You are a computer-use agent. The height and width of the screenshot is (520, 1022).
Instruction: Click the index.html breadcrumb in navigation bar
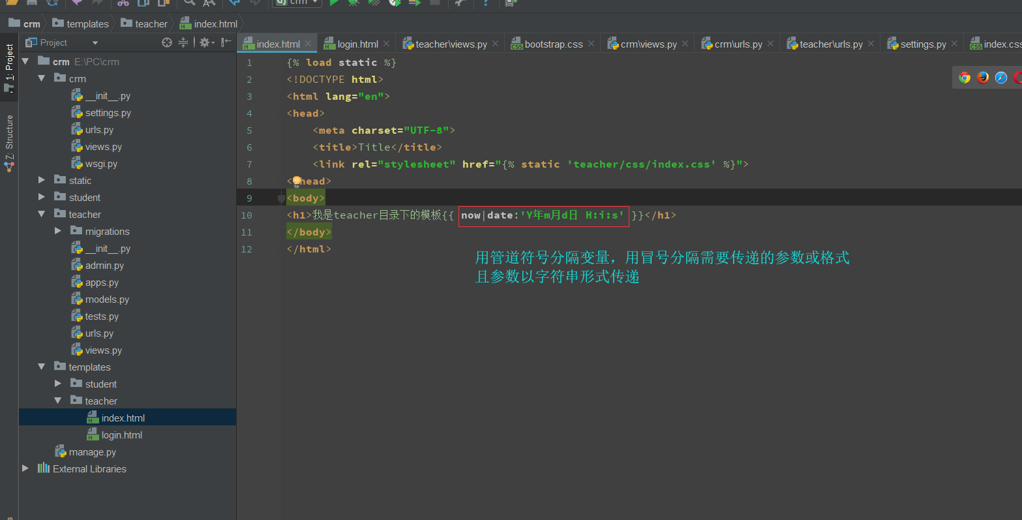tap(209, 23)
